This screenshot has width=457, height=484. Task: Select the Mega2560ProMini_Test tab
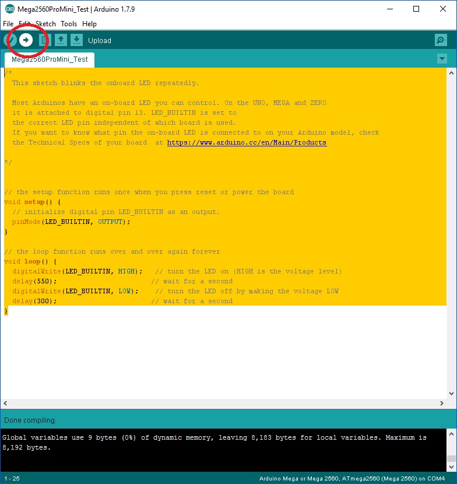[x=50, y=59]
